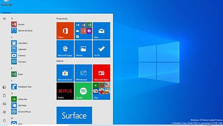Image resolution: width=223 pixels, height=126 pixels.
Task: Open the Microsoft News tile
Action: (x=101, y=73)
